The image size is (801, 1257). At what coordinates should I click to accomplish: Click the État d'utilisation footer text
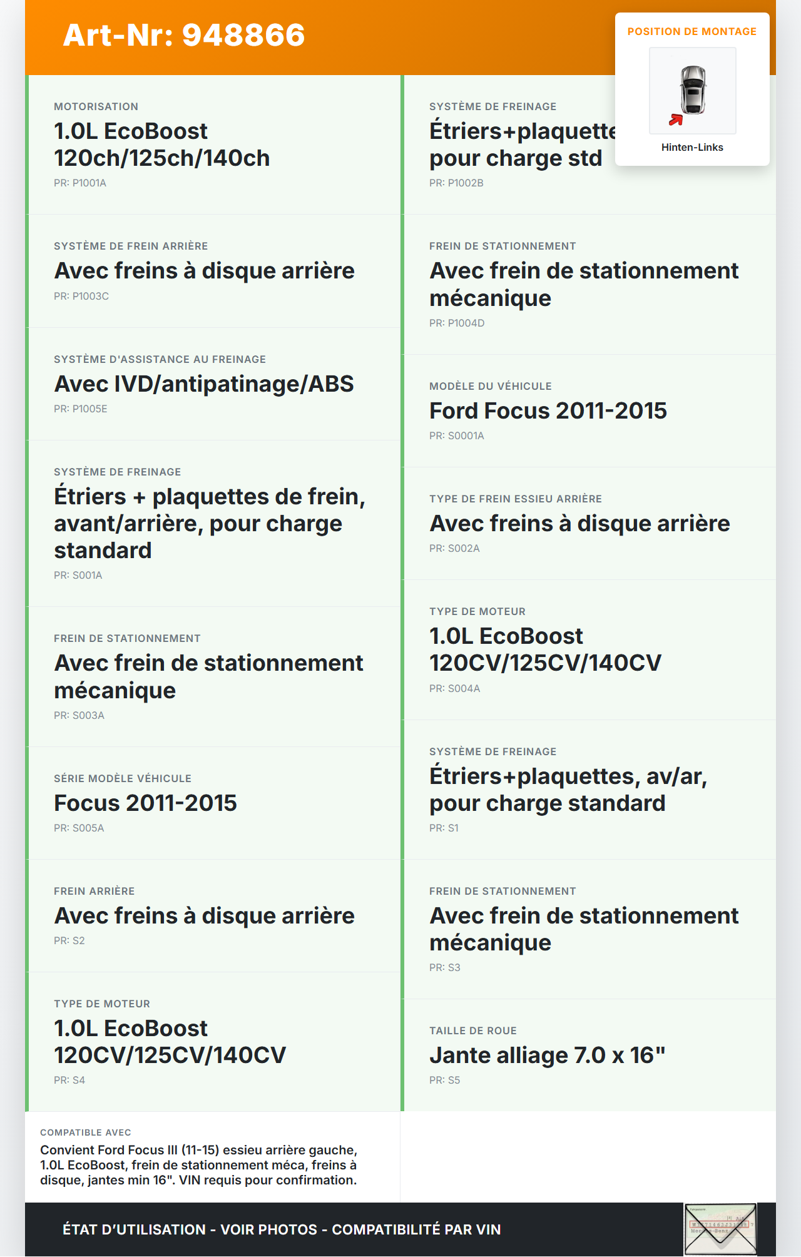[282, 1229]
